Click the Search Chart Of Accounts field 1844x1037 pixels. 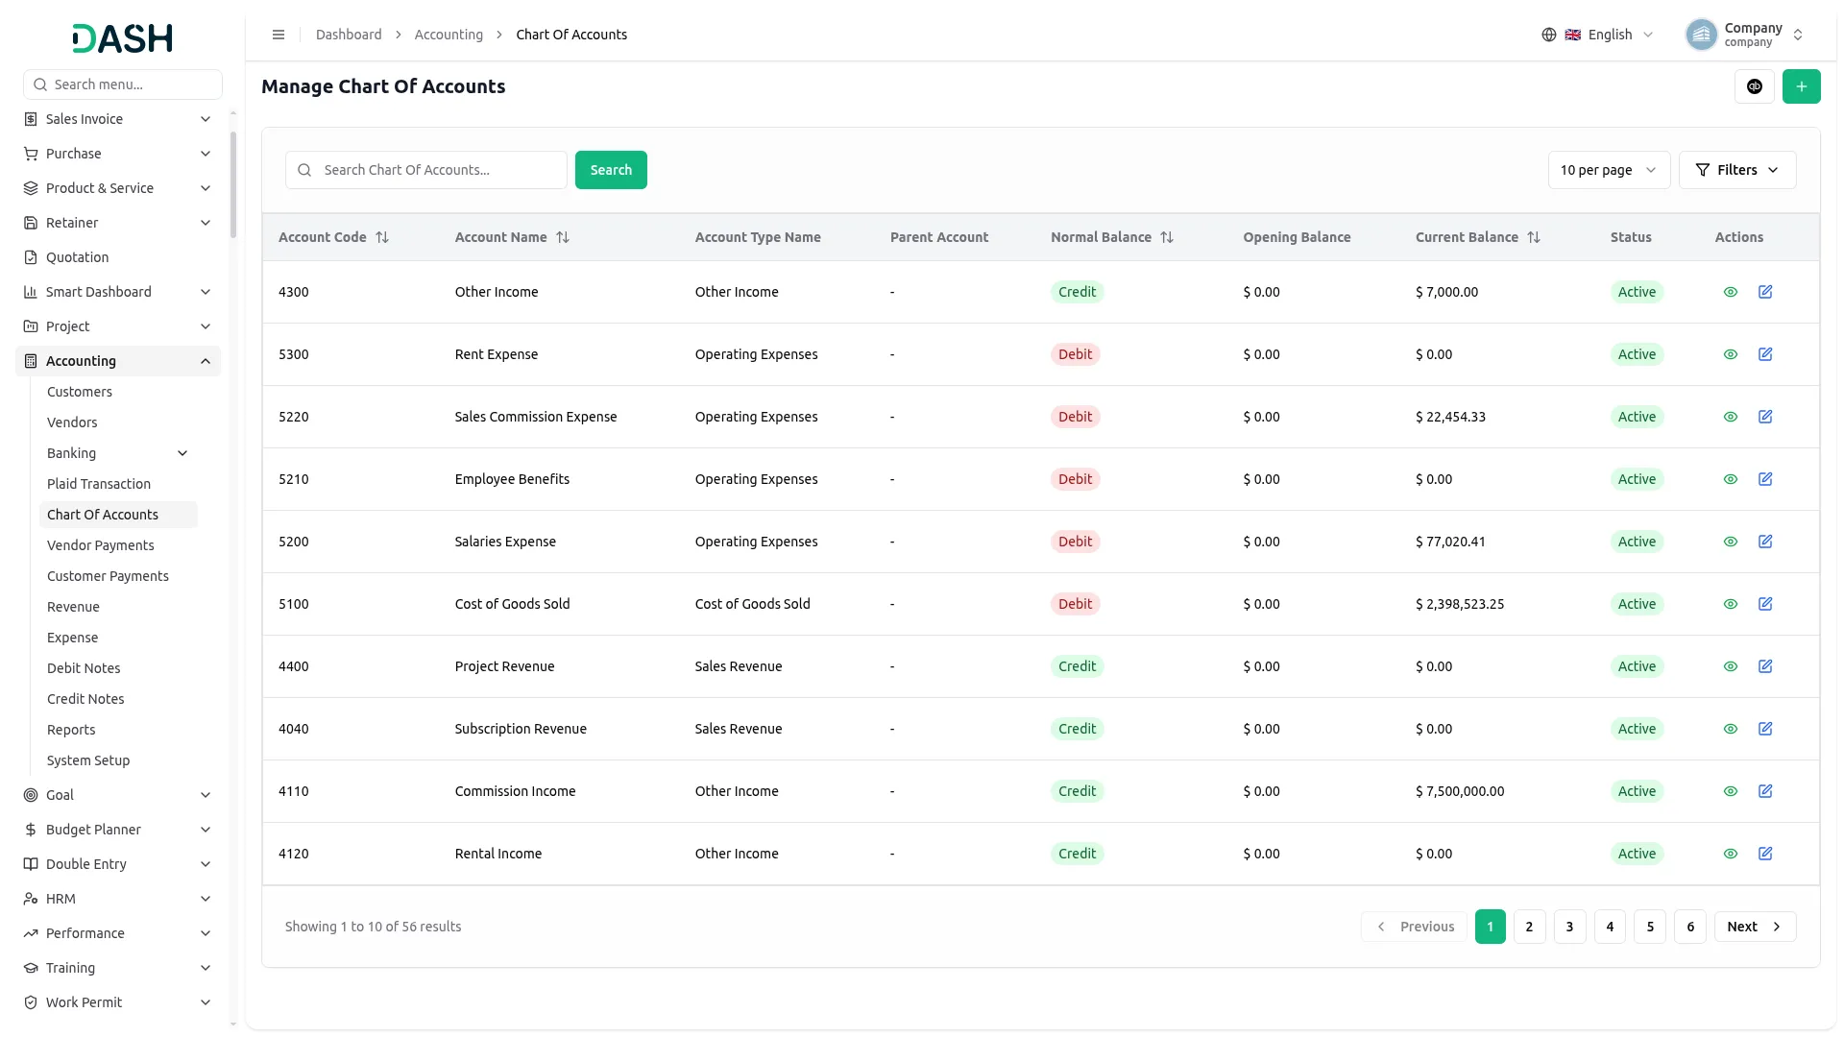(x=426, y=170)
